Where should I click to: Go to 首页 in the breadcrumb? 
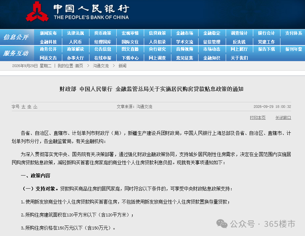coord(79,66)
